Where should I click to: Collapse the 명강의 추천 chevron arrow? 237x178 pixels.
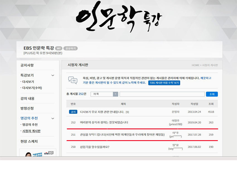point(53,118)
